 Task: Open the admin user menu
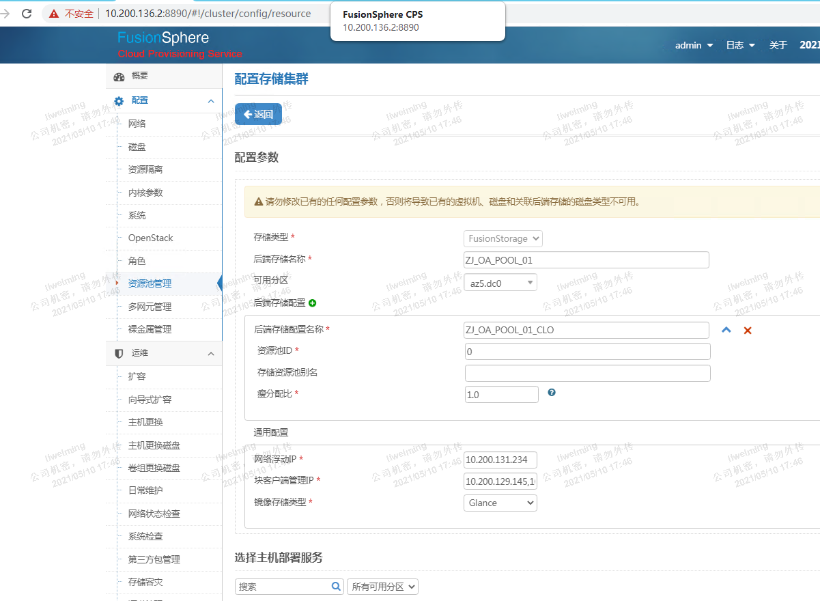tap(694, 45)
